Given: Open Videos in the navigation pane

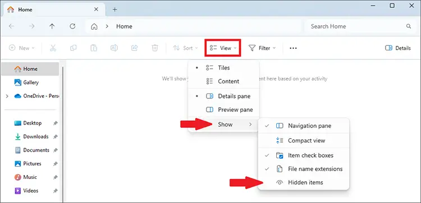Looking at the screenshot, I should click(x=30, y=191).
